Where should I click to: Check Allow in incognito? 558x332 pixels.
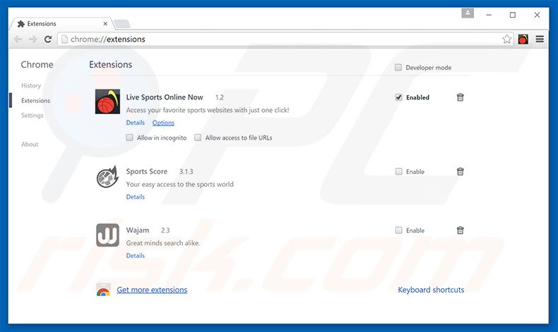click(x=129, y=137)
